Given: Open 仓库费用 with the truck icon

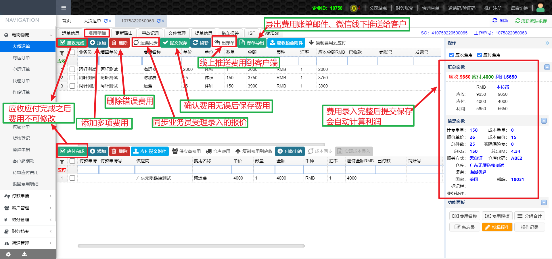Looking at the screenshot, I should tap(218, 151).
